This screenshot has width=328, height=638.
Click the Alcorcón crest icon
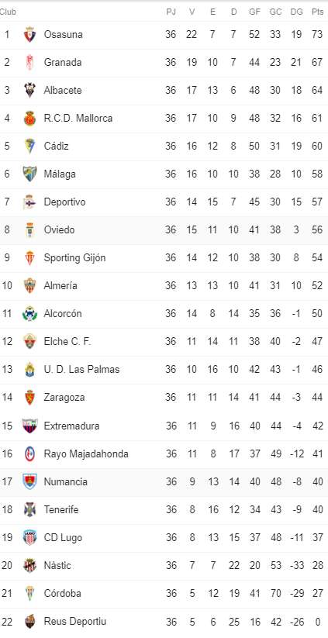click(x=29, y=314)
